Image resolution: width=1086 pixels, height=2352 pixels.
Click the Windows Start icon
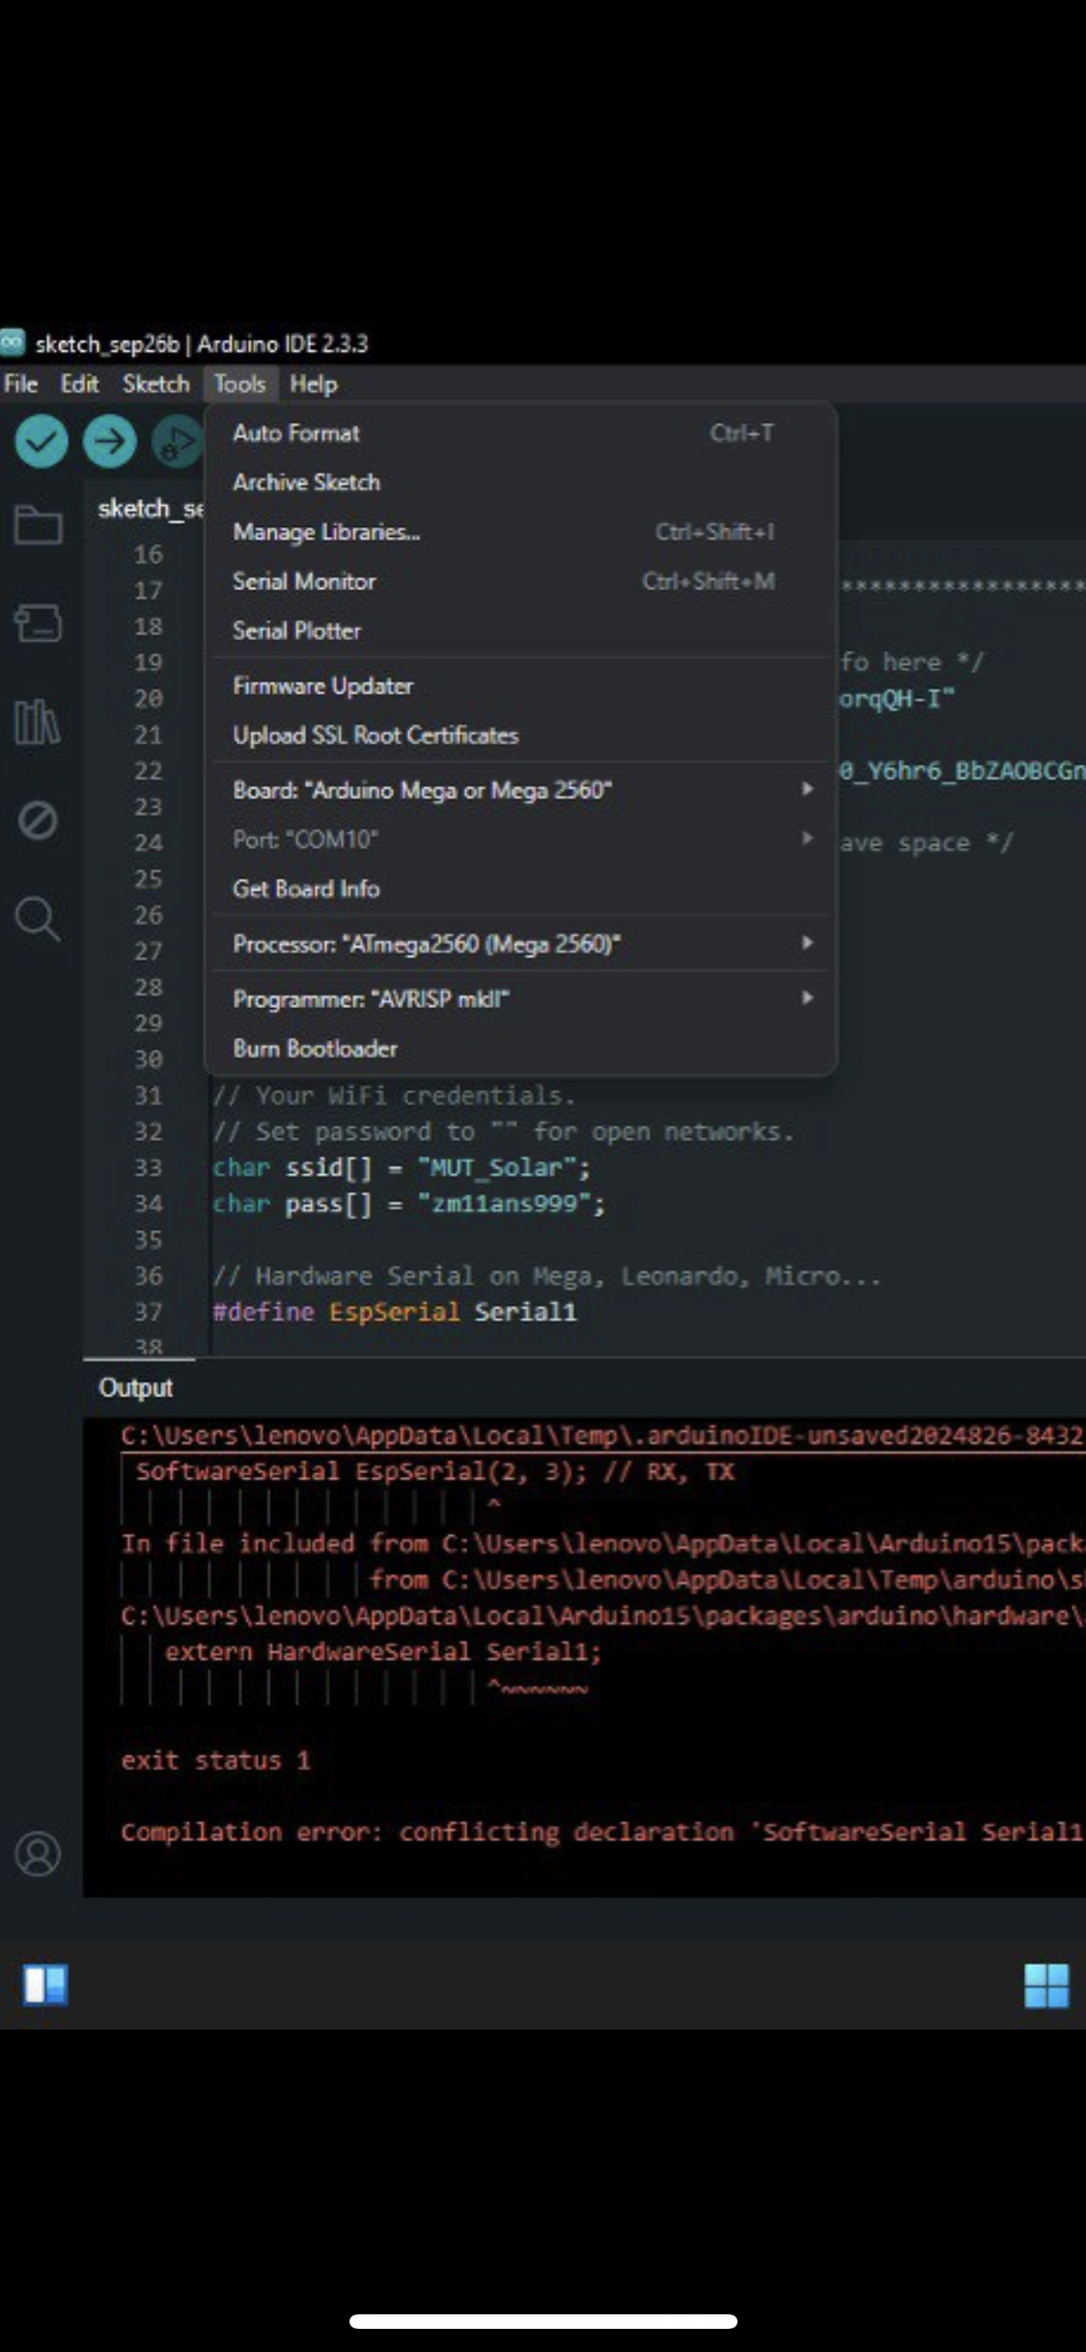pyautogui.click(x=1046, y=1986)
